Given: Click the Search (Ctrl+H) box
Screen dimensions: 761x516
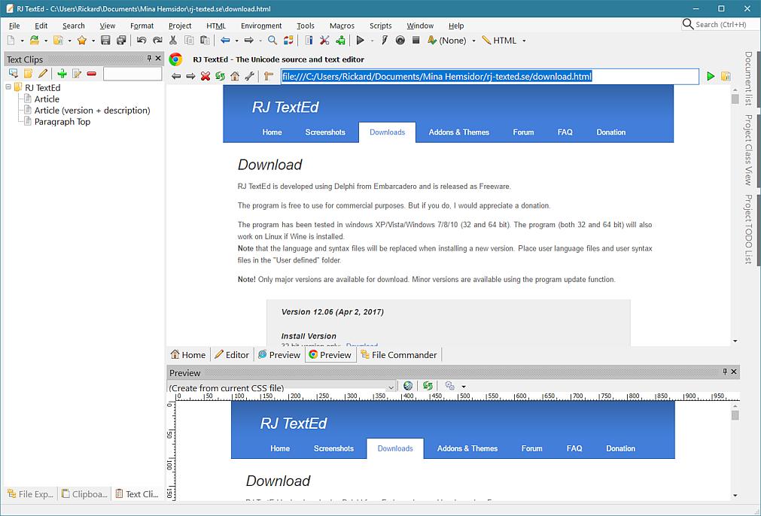Looking at the screenshot, I should 720,24.
